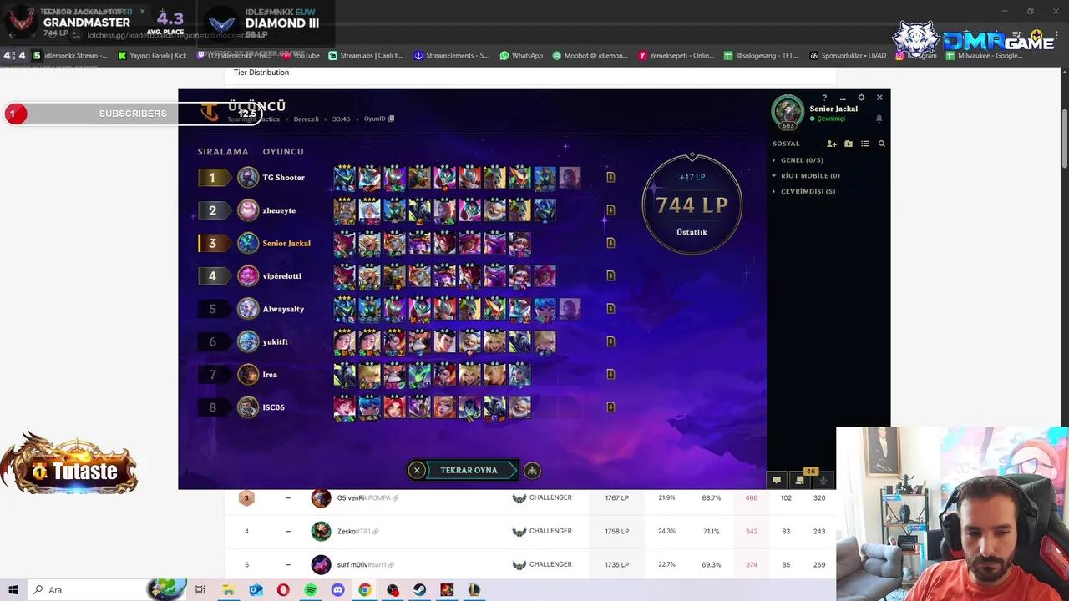This screenshot has height=601, width=1069.
Task: Open the client settings gear icon
Action: 861,98
